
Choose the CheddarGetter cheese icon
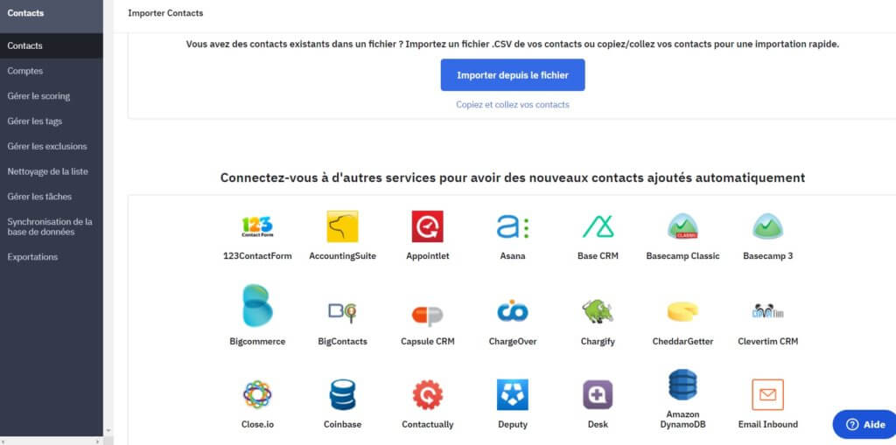[682, 311]
